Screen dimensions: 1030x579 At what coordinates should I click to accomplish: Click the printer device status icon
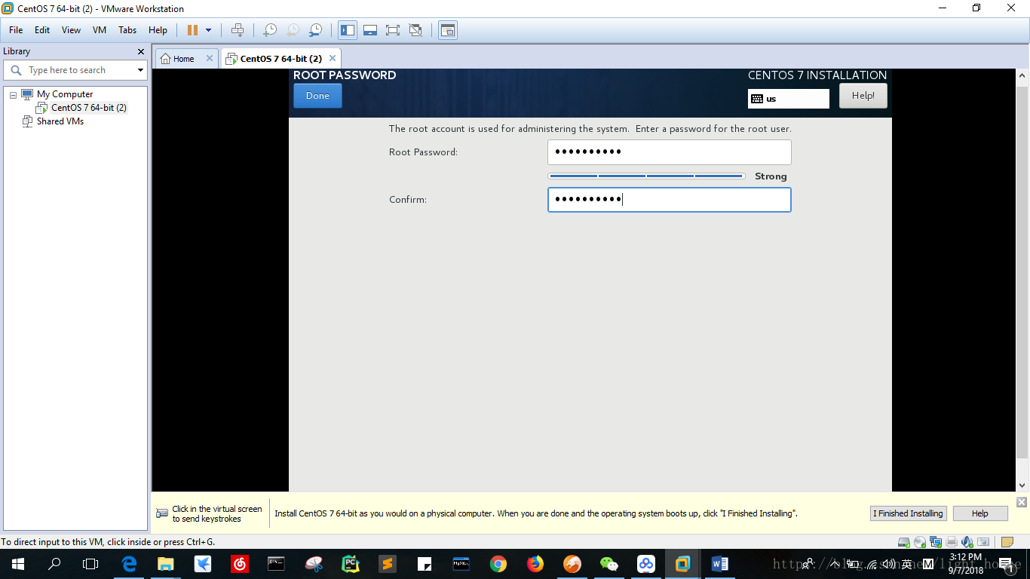[x=952, y=542]
